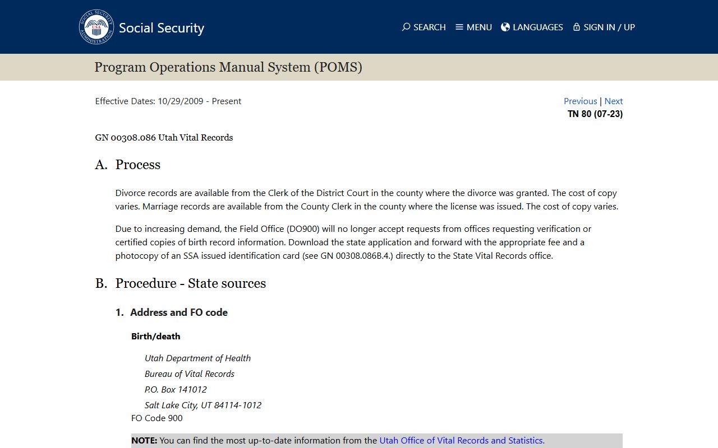Screen dimensions: 718x448
Task: Click the P.O. Box 141012 address line
Action: pos(176,389)
